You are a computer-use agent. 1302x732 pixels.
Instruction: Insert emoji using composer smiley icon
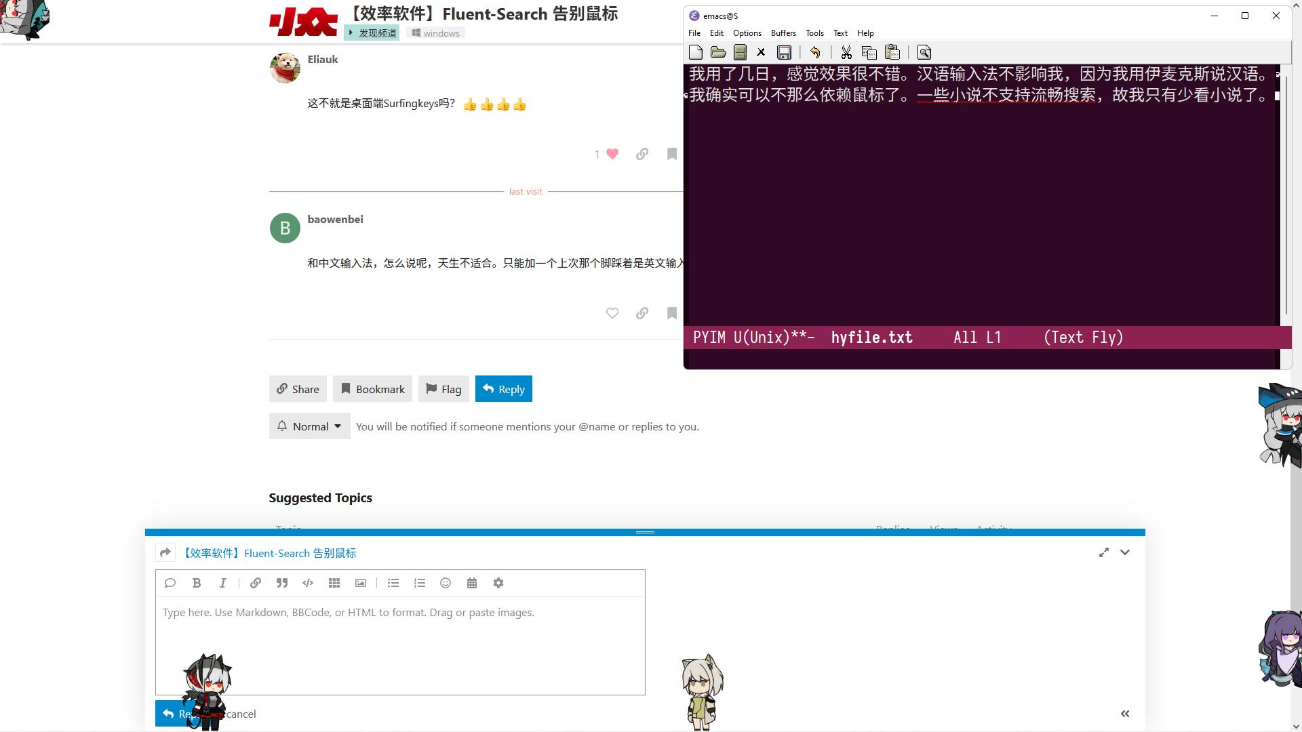(446, 583)
